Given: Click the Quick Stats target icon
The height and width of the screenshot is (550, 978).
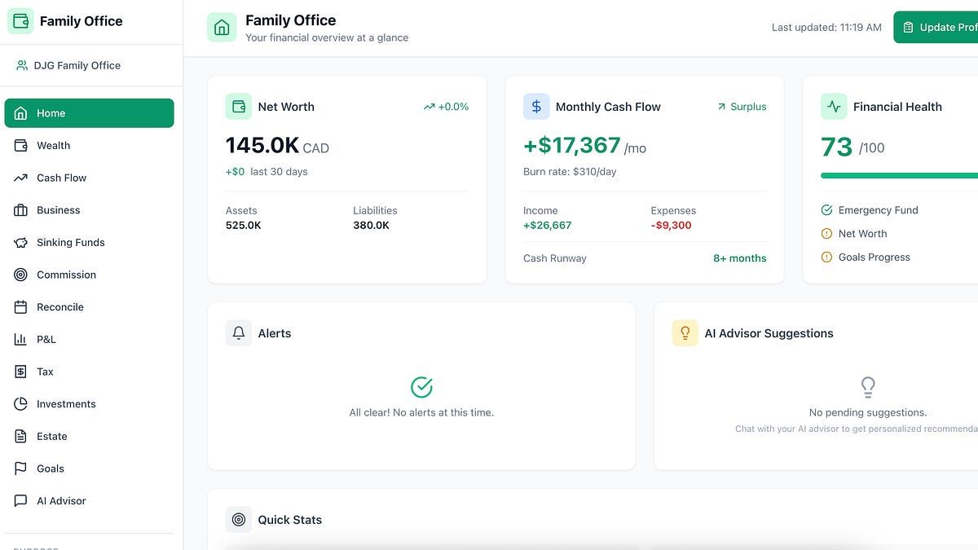Looking at the screenshot, I should pos(239,520).
